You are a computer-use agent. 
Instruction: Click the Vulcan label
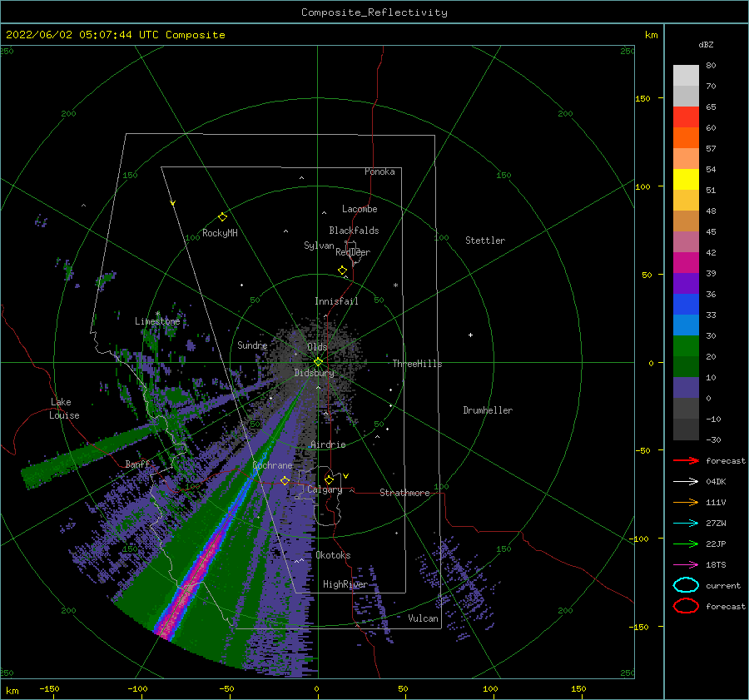[x=423, y=618]
